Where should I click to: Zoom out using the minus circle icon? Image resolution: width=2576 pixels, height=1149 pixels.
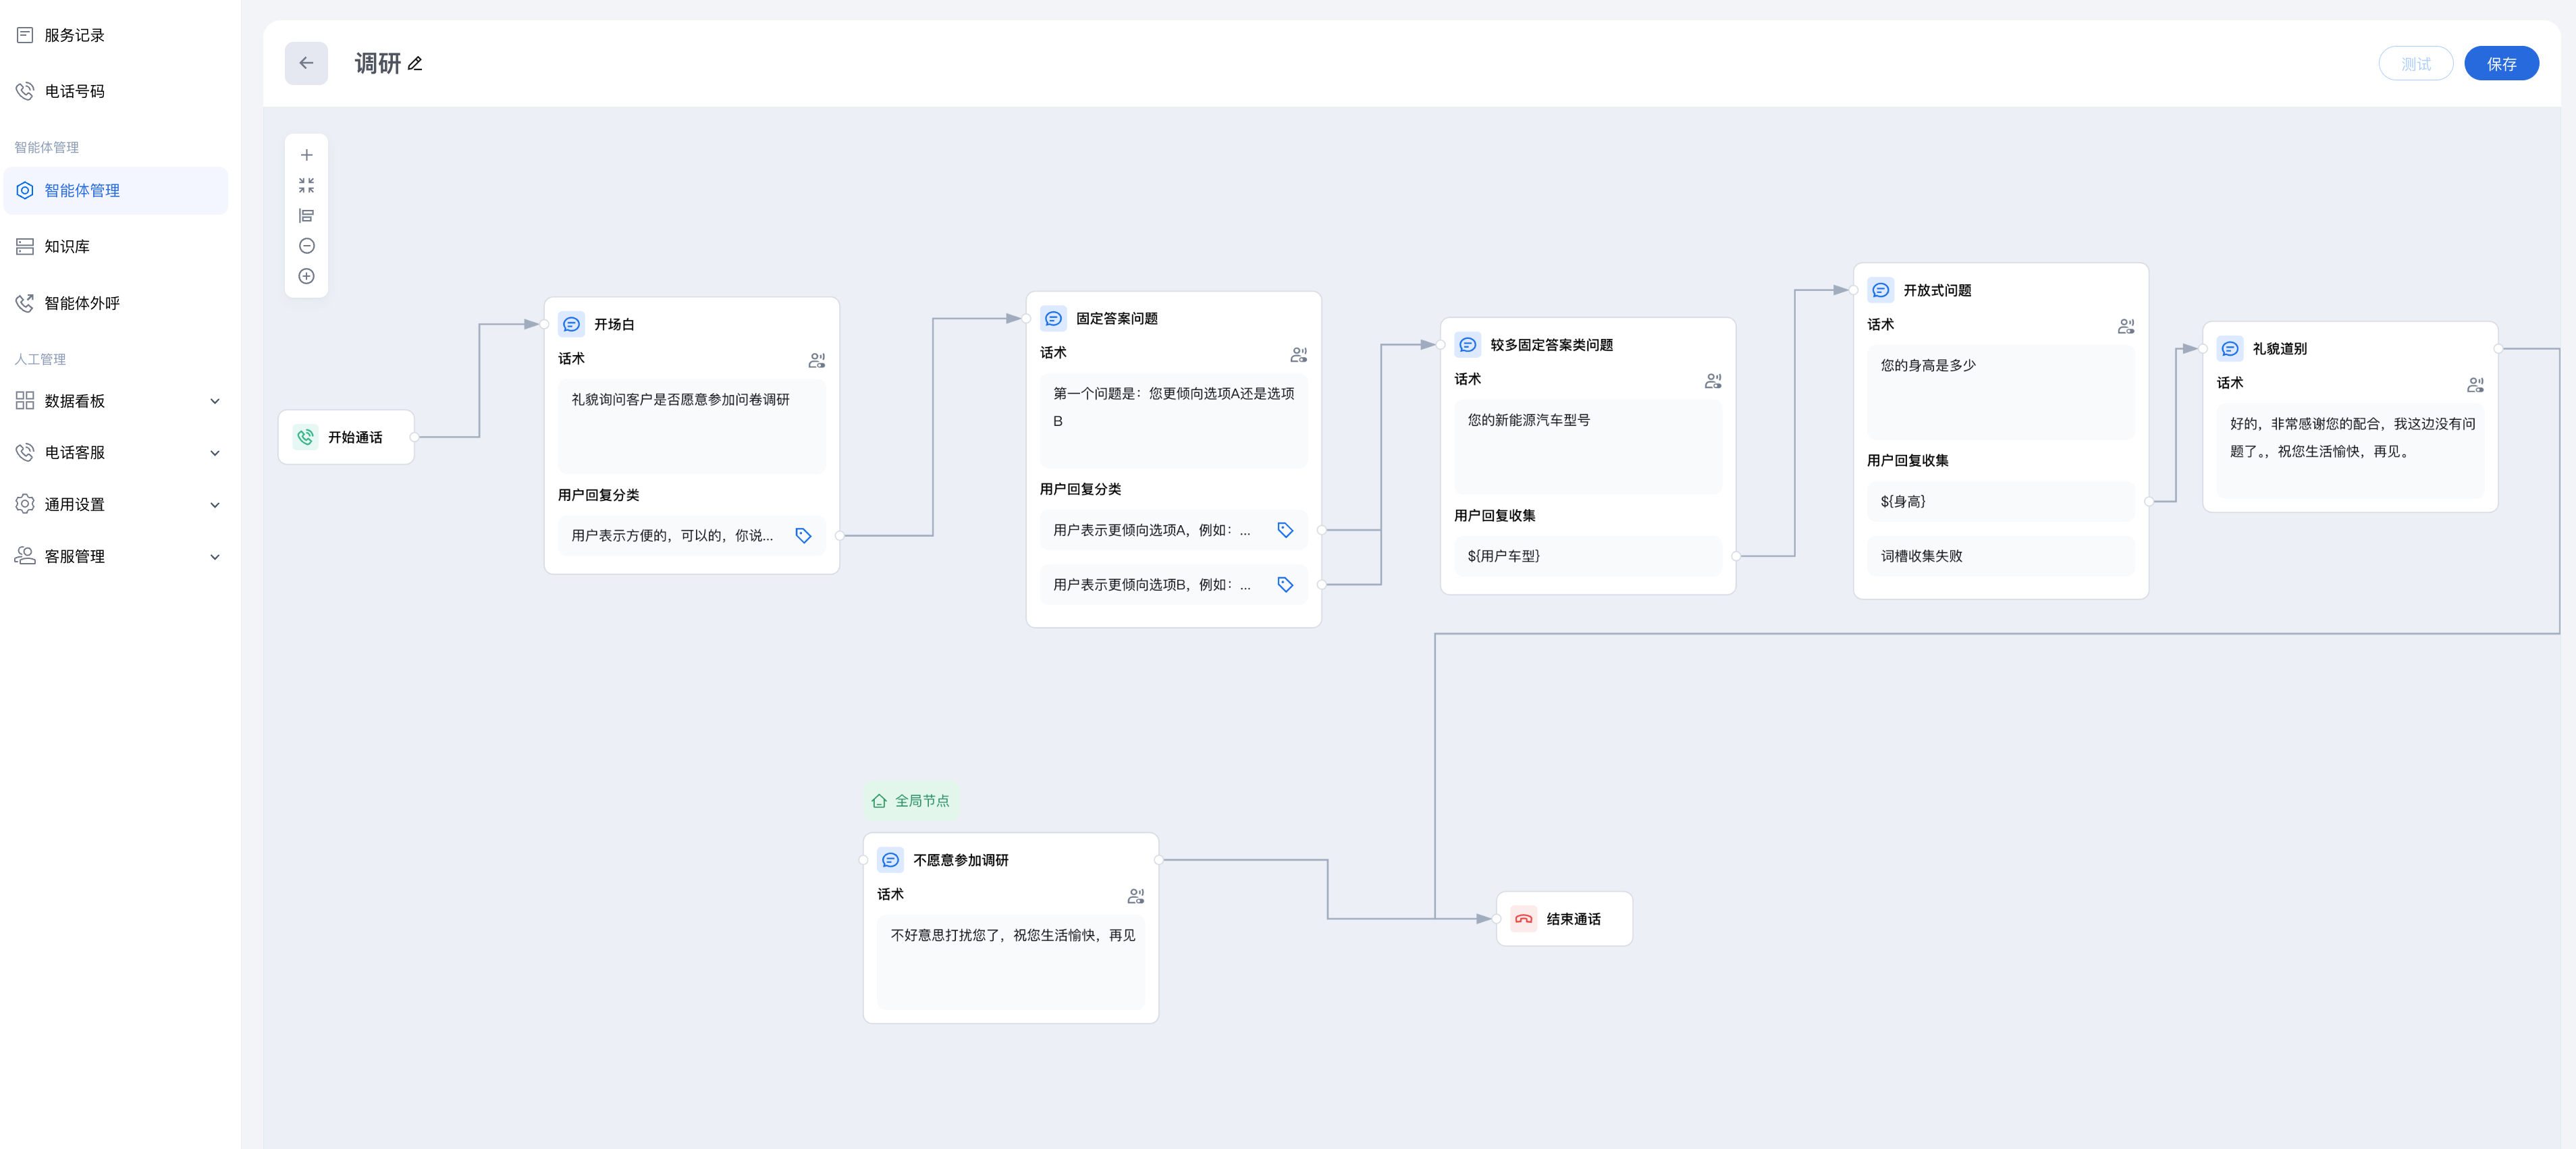point(306,246)
